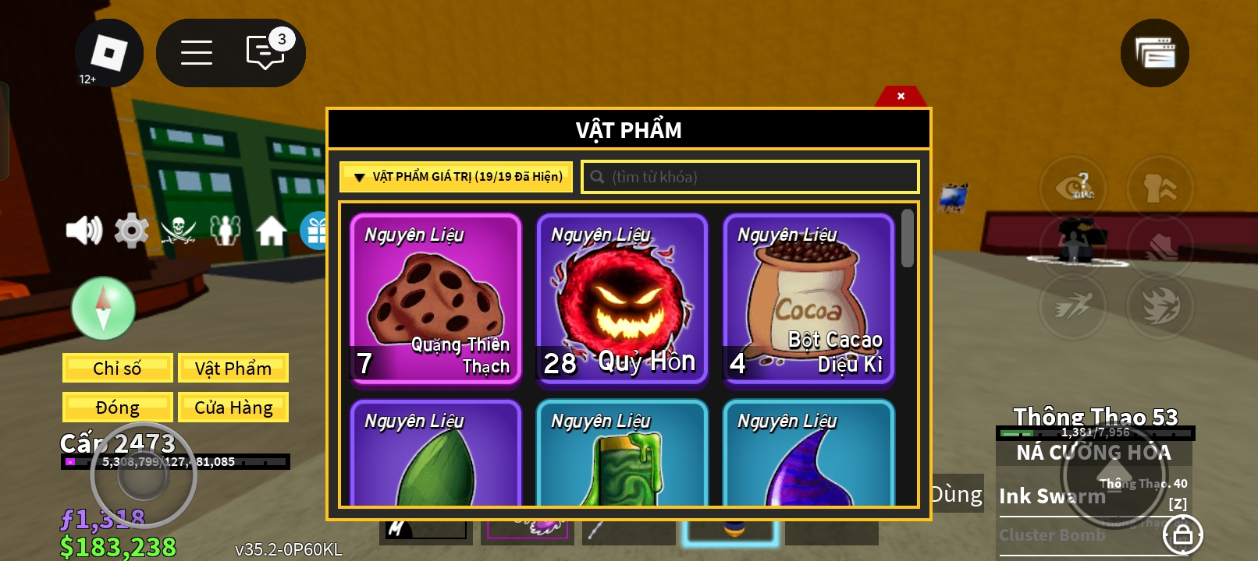
Task: Mute sound with the speaker icon
Action: [x=84, y=231]
